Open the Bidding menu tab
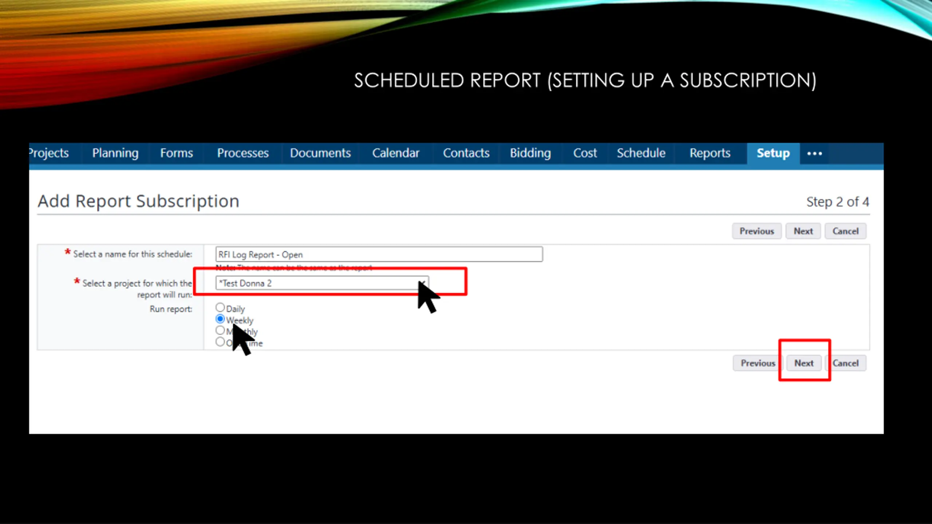 tap(530, 153)
